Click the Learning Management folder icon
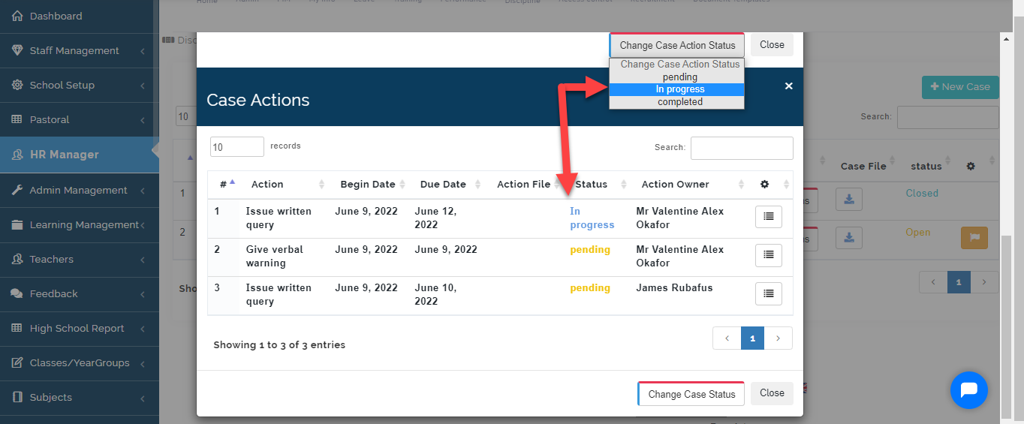 pyautogui.click(x=17, y=224)
